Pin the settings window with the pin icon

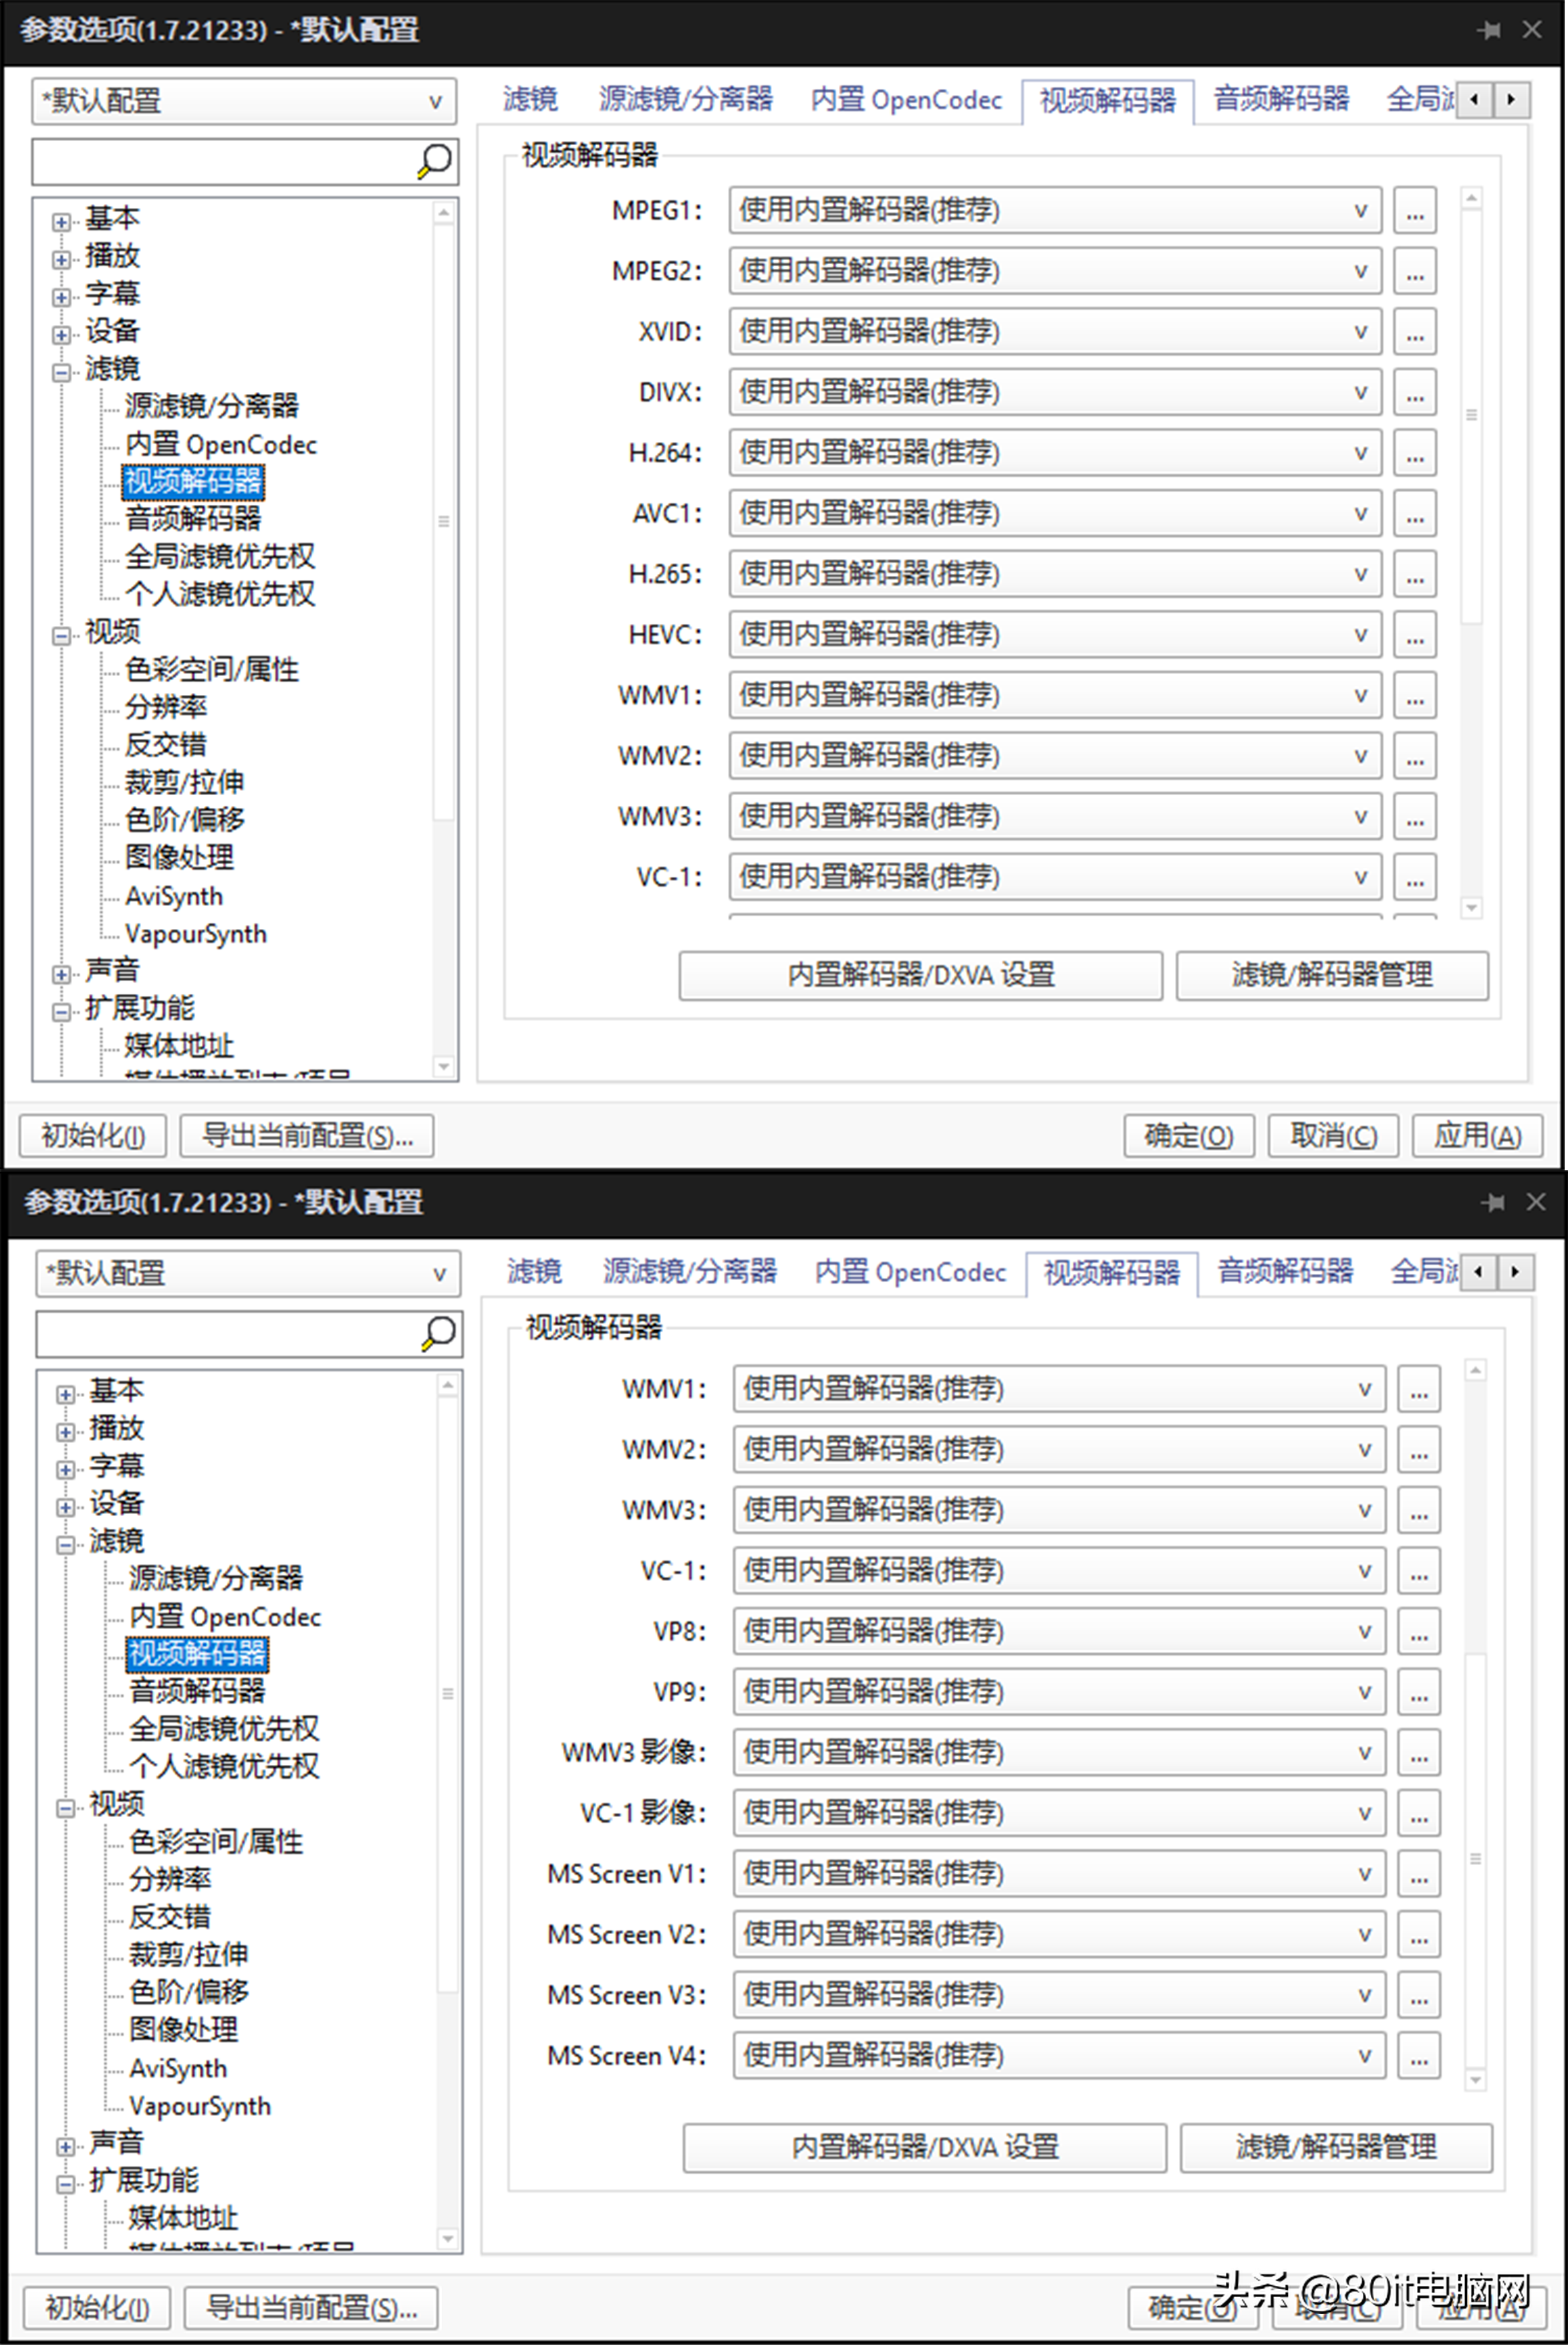coord(1490,30)
